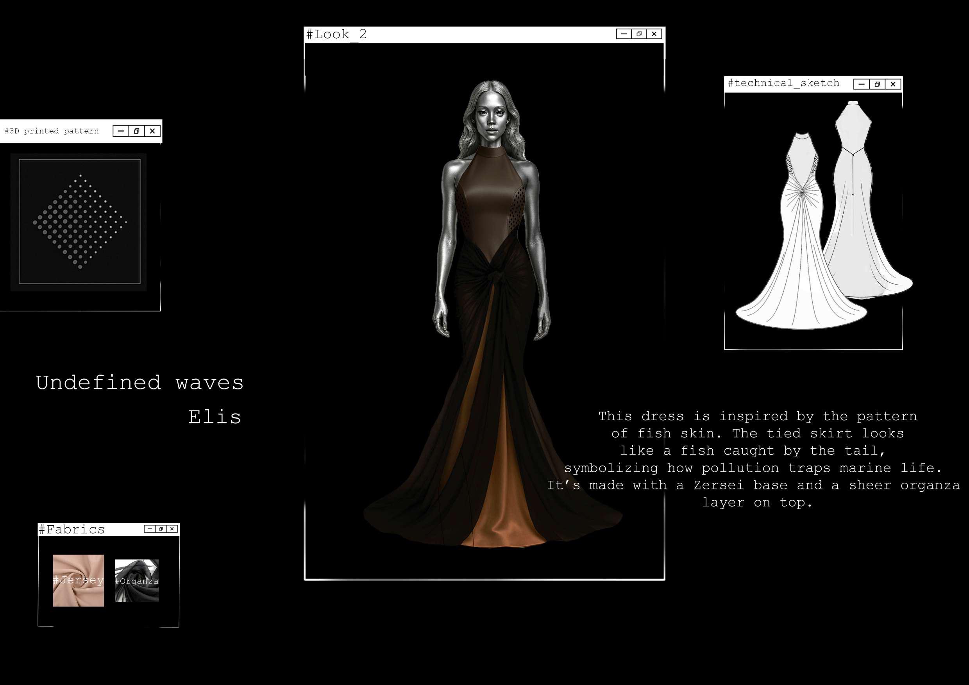Click the #Look_2 title bar label
The width and height of the screenshot is (969, 685).
coord(336,34)
